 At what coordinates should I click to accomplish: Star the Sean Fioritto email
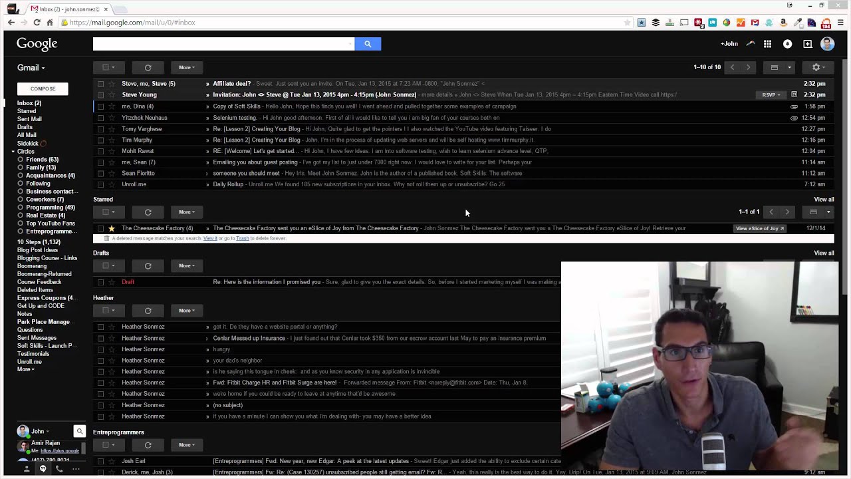pos(112,173)
